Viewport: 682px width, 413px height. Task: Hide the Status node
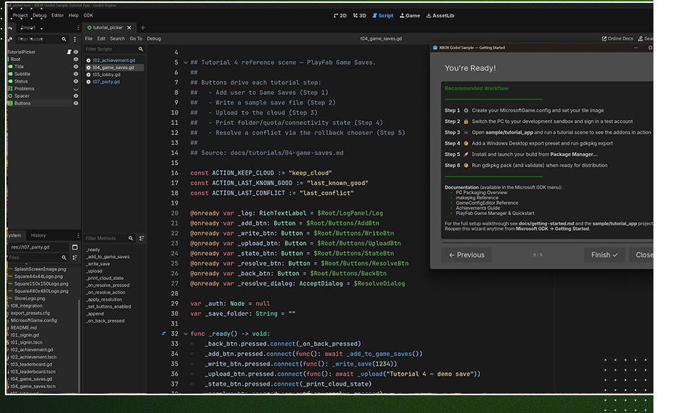click(76, 81)
